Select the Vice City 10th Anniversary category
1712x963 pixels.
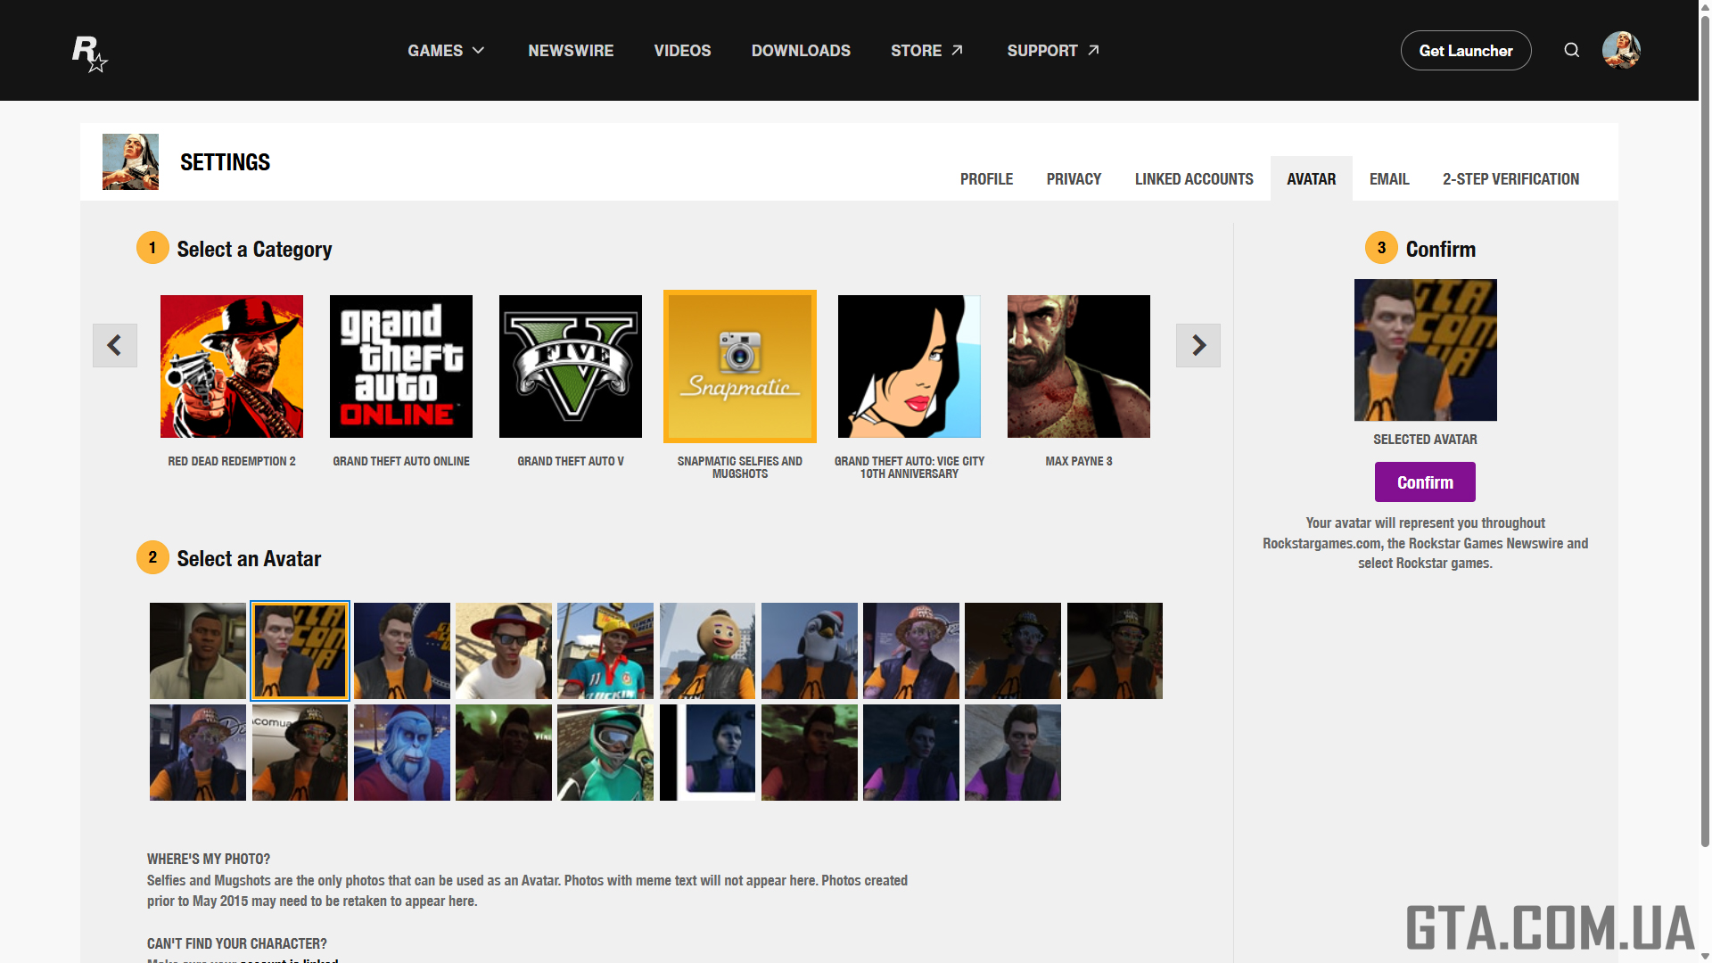909,366
